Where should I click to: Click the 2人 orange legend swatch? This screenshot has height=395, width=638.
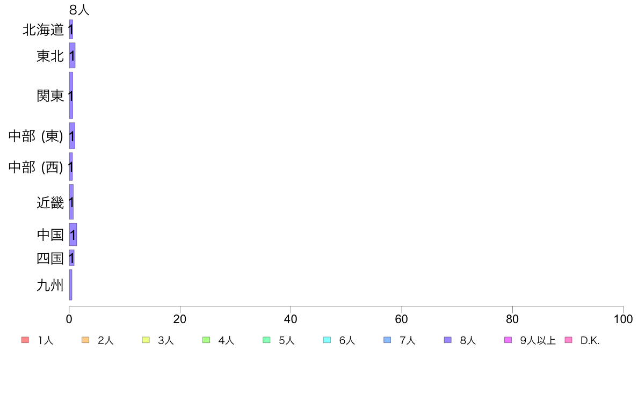click(x=85, y=340)
